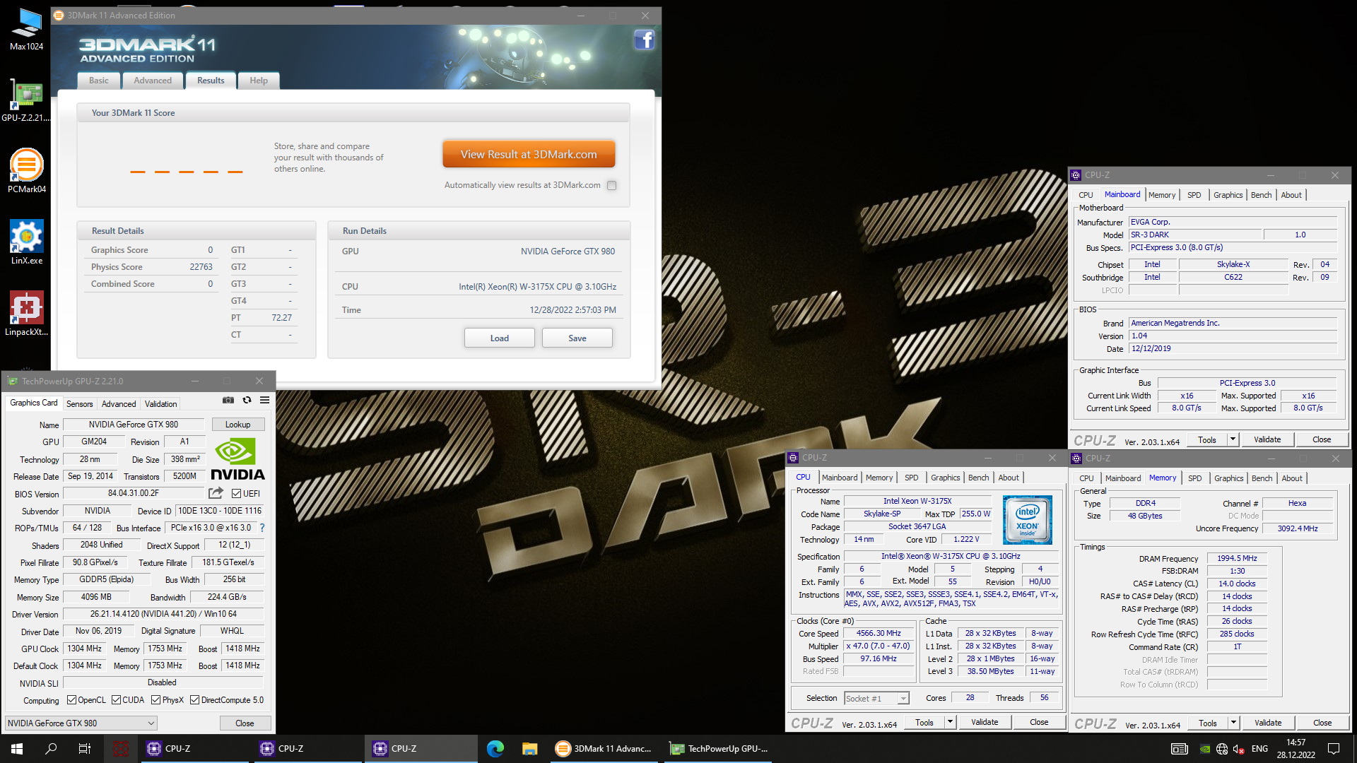Switch to the 3DMark 11 taskbar item
The width and height of the screenshot is (1357, 763).
coord(605,749)
